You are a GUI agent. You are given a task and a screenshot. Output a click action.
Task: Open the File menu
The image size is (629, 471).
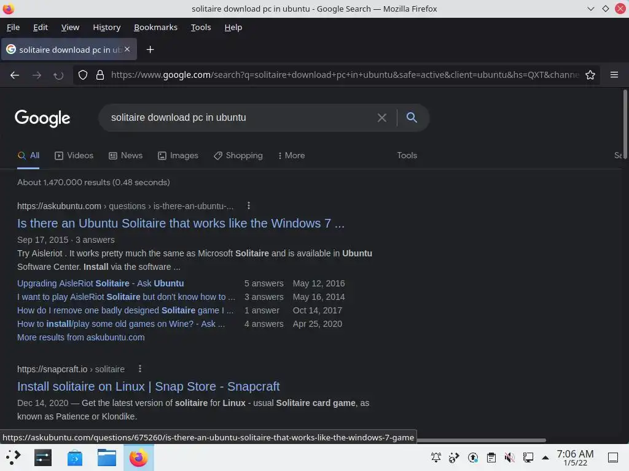click(x=13, y=27)
